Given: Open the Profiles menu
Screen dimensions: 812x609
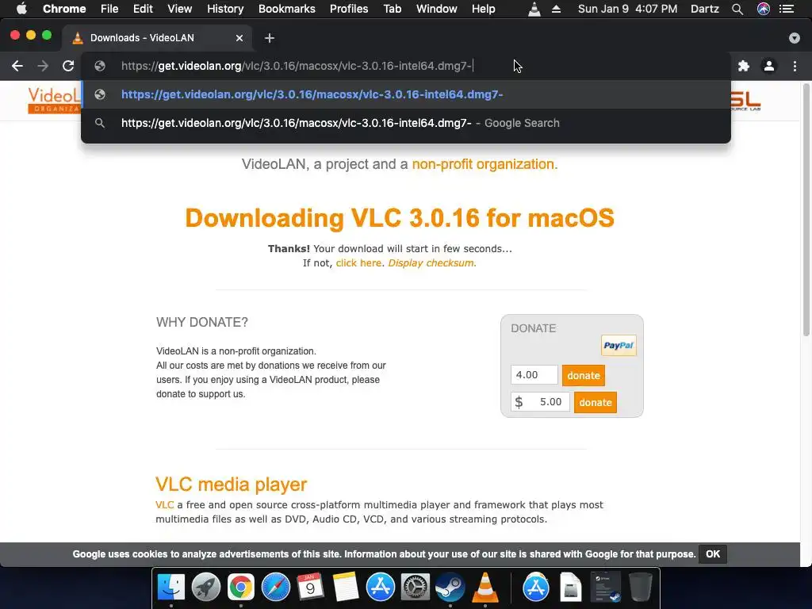Looking at the screenshot, I should pos(349,9).
